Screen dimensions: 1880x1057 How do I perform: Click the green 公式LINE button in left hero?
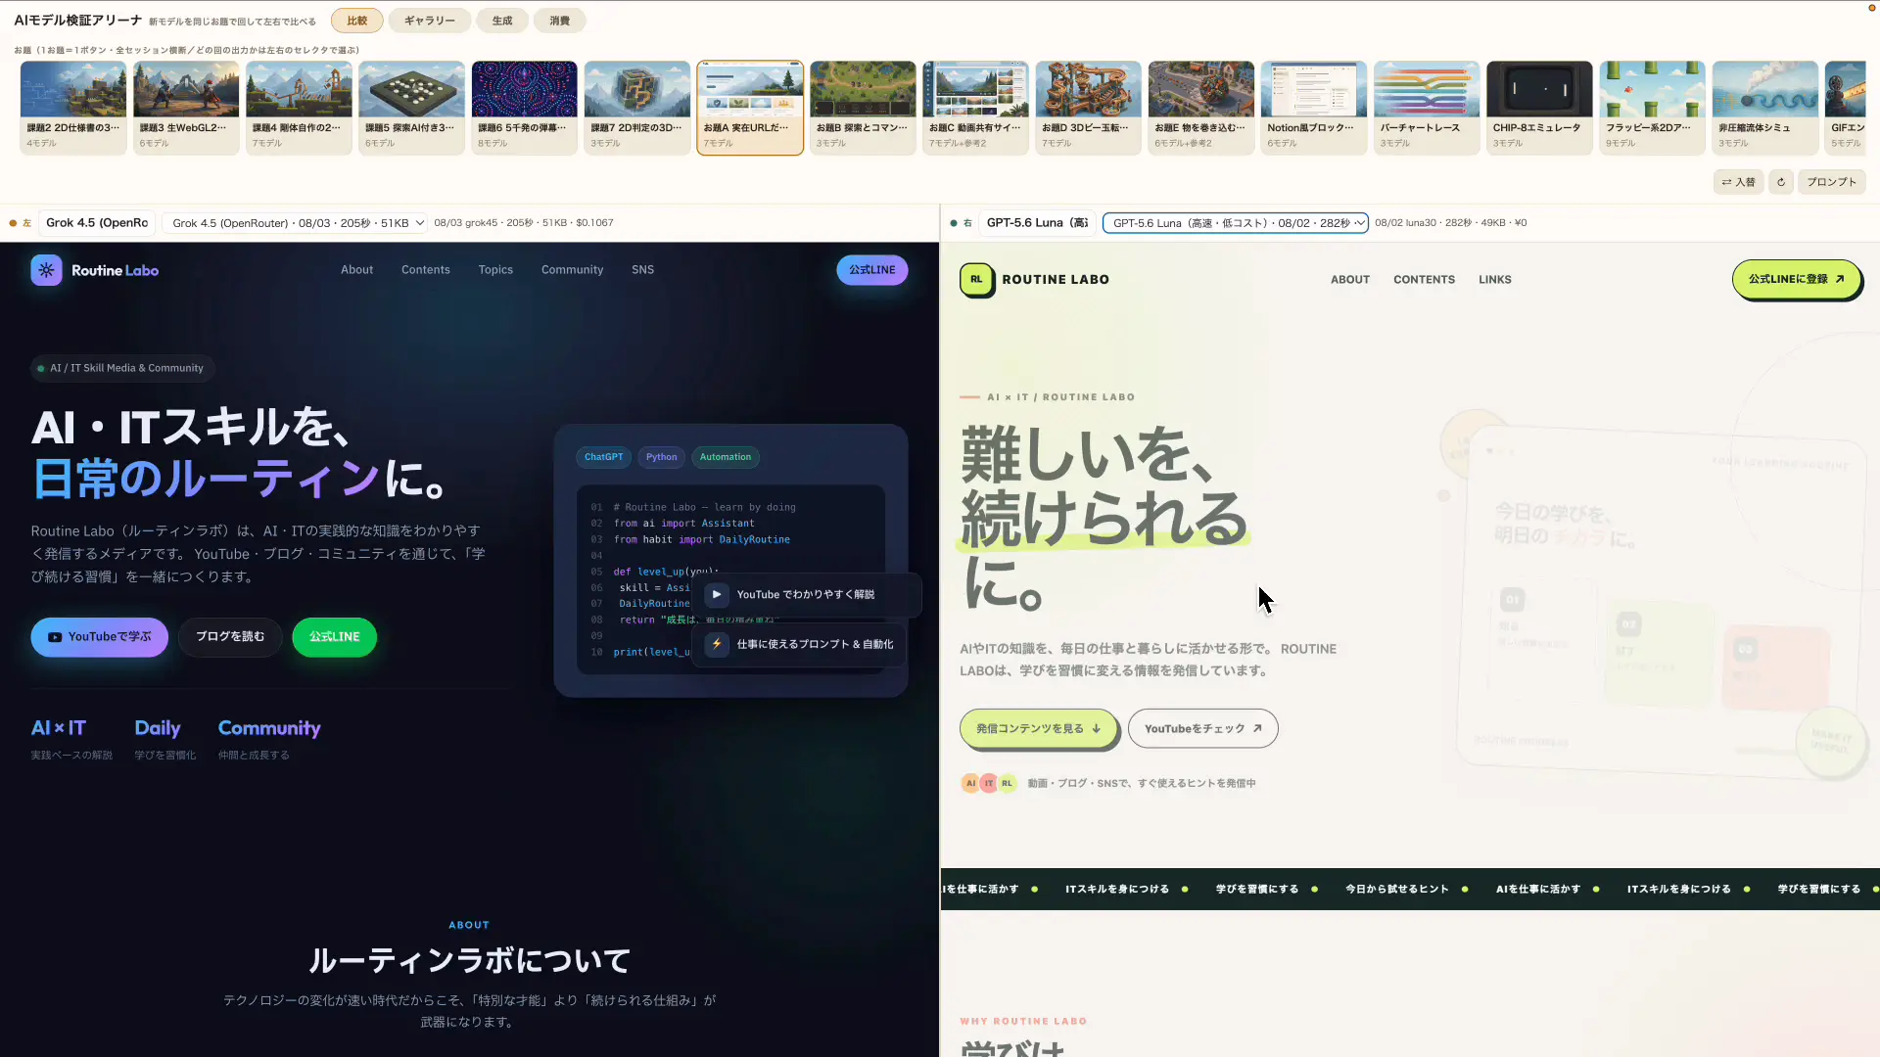[334, 637]
